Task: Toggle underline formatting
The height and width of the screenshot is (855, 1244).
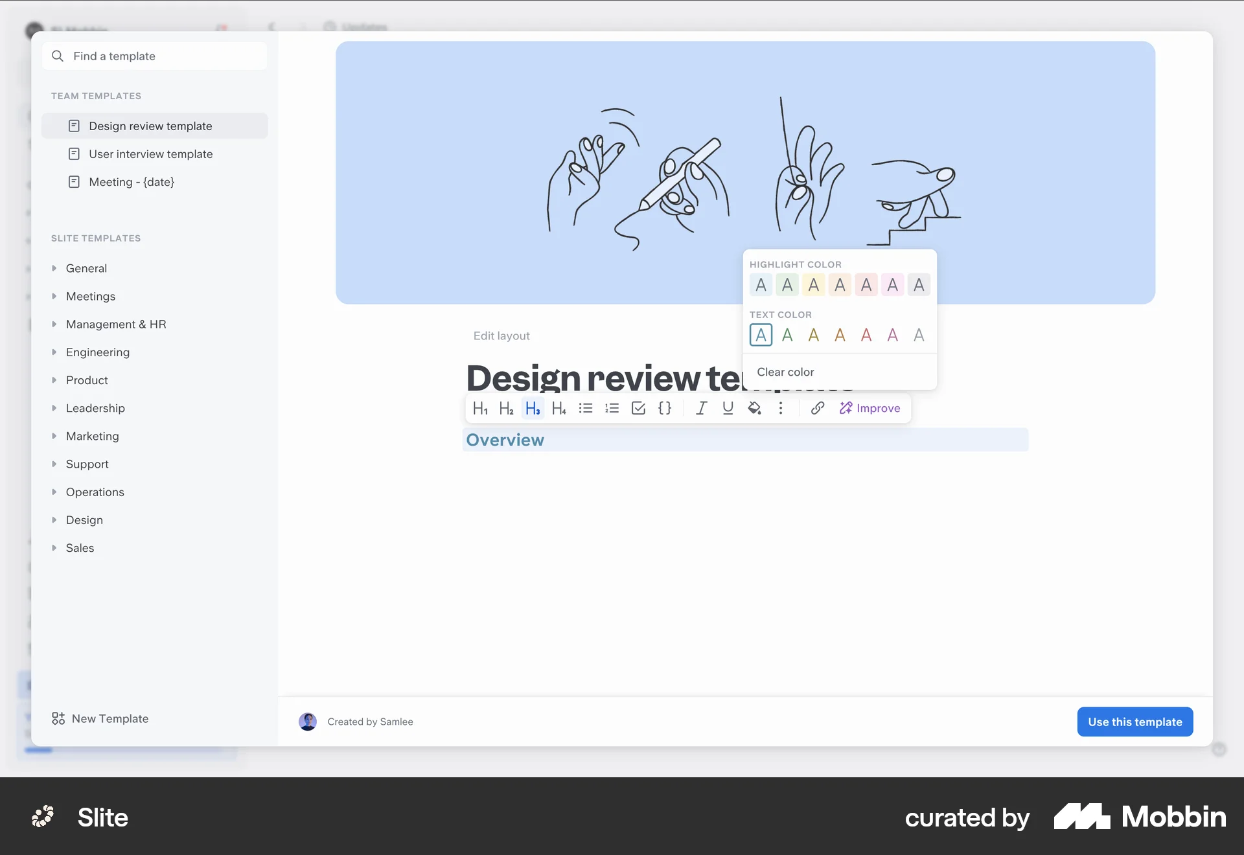Action: point(727,408)
